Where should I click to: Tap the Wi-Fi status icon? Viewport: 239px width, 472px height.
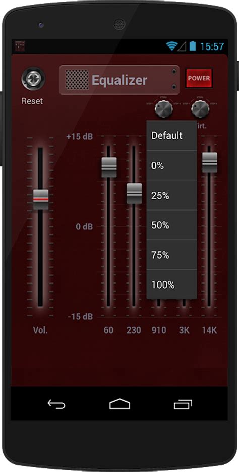(172, 46)
